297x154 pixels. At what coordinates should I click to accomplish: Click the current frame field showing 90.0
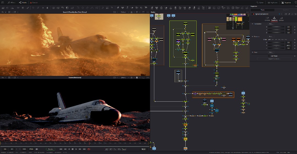tap(143, 149)
